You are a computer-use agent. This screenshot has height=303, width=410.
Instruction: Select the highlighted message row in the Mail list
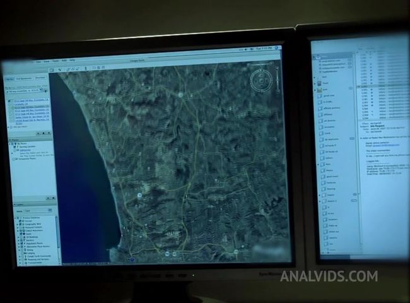(x=383, y=86)
